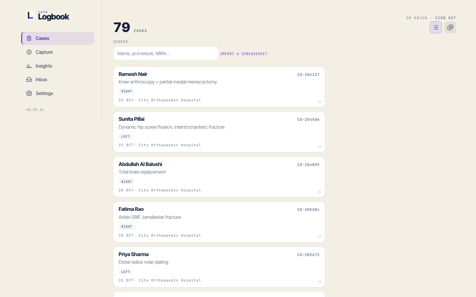The height and width of the screenshot is (297, 476).
Task: Switch to gallery image view icon
Action: coord(450,27)
